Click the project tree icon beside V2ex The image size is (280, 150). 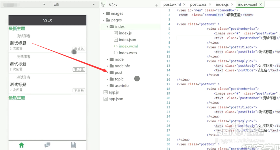(103, 5)
